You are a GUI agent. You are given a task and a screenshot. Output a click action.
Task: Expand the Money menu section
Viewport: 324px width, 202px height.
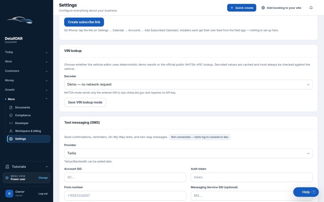27,80
